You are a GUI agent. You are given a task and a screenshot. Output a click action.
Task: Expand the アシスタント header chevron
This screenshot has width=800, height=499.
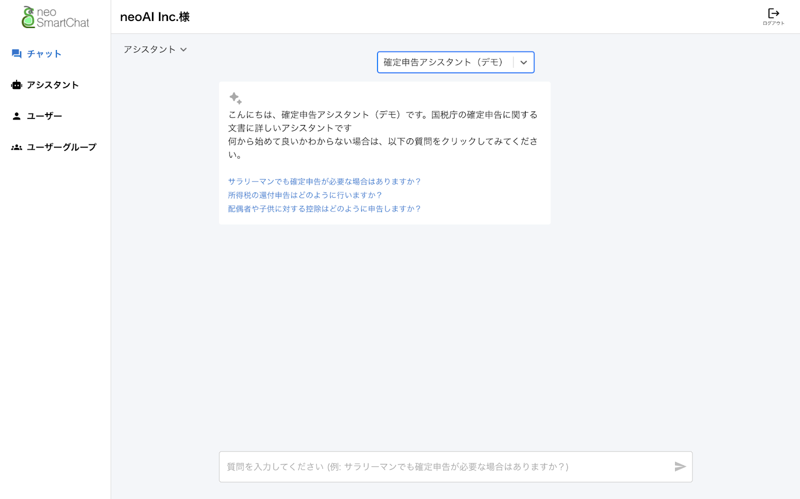pos(183,49)
